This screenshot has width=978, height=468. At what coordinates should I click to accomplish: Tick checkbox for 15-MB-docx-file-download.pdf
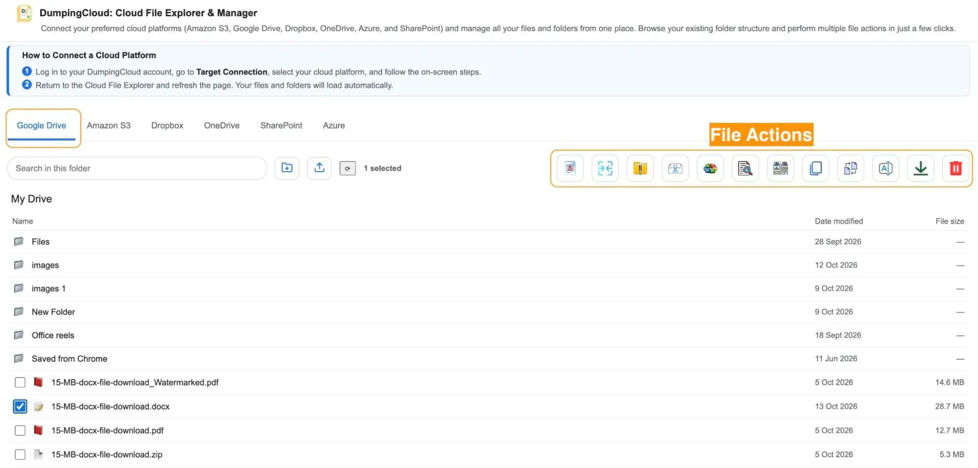[20, 430]
